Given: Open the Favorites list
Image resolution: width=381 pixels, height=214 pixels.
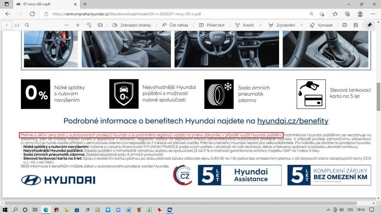Looking at the screenshot, I should [335, 14].
